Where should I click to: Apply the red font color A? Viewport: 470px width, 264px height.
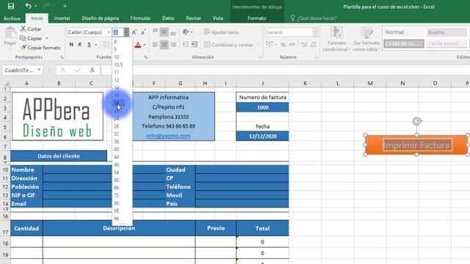point(138,45)
